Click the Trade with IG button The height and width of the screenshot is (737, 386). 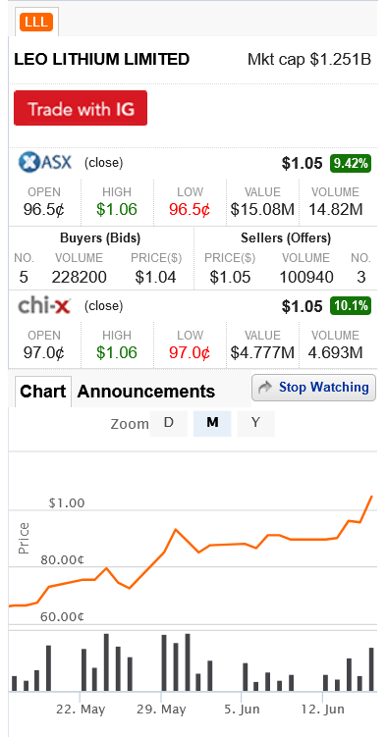(x=81, y=108)
